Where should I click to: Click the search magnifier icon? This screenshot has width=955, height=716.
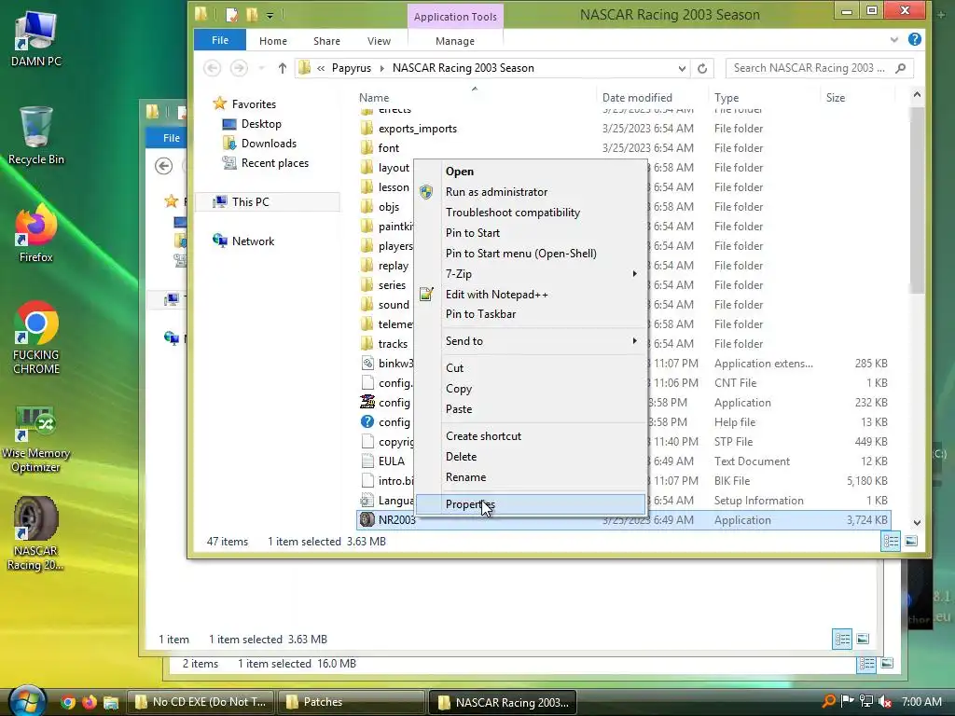pos(901,68)
